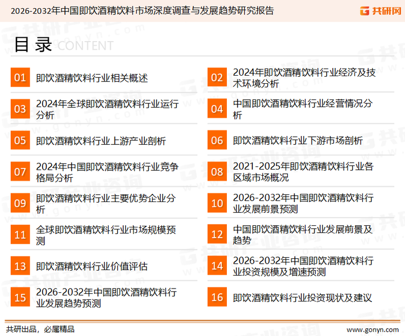405x336 pixels.
Task: Click the 共研网 logo at top right
Action: 381,11
